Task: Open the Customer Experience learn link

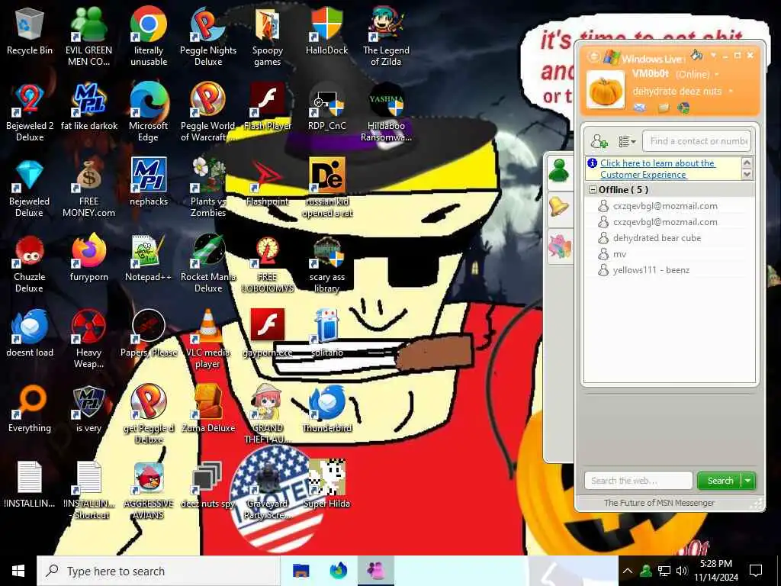Action: point(657,169)
